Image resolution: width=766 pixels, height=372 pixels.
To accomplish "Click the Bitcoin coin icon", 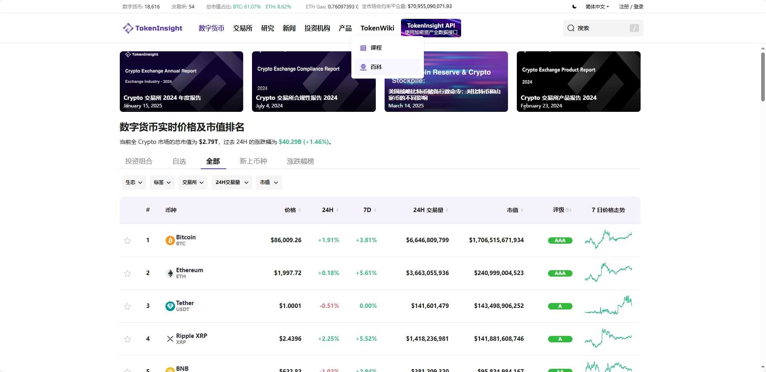I will pos(170,240).
